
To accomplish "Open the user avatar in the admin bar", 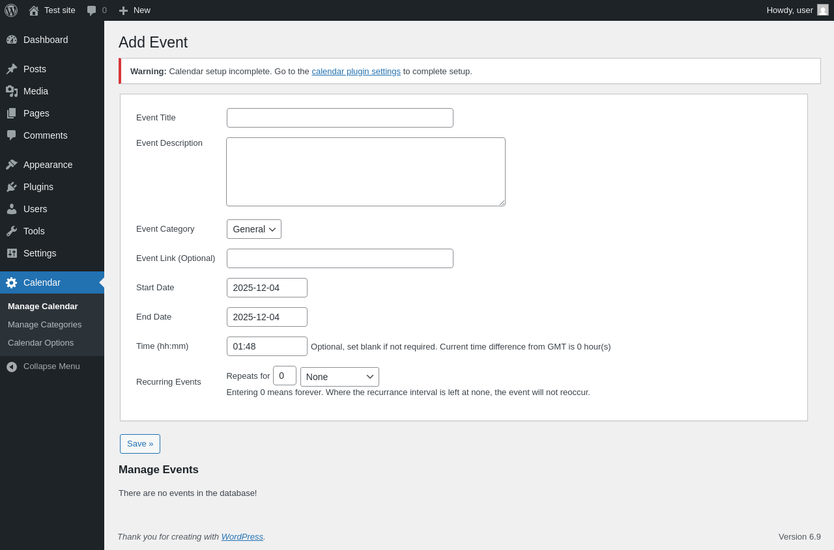I will click(x=823, y=10).
